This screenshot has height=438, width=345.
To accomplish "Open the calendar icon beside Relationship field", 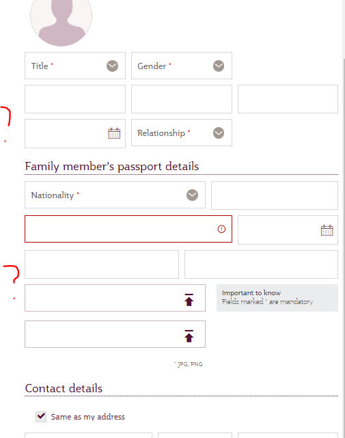I will click(x=114, y=133).
